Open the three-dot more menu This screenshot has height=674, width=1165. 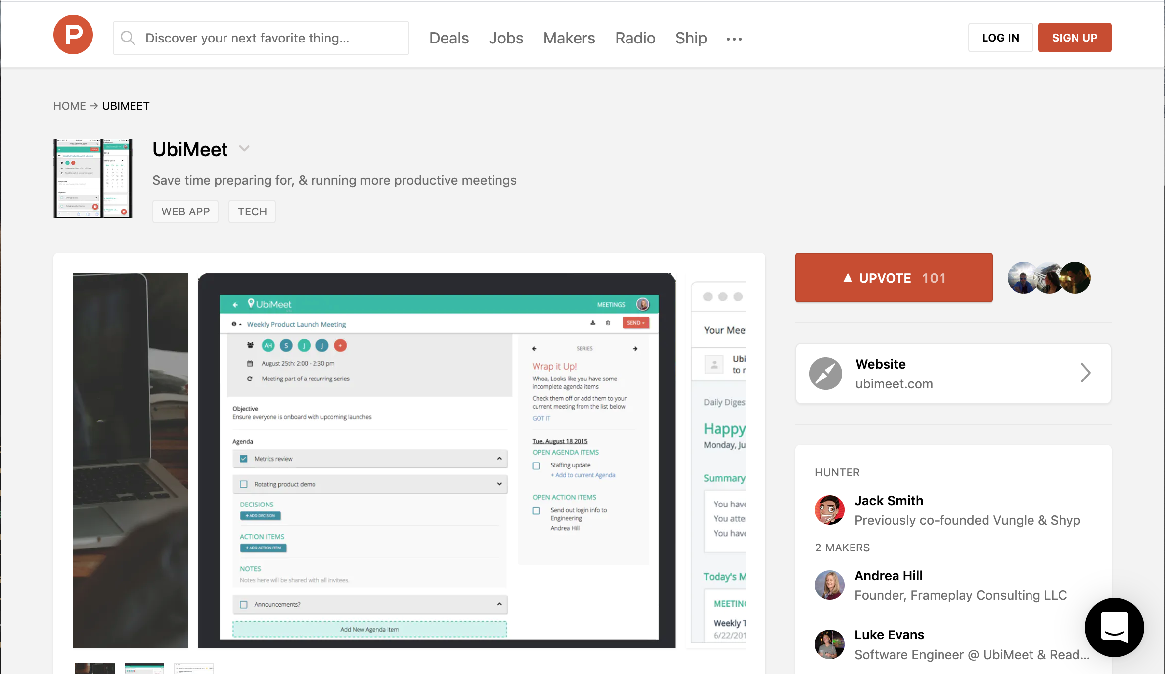(x=734, y=39)
